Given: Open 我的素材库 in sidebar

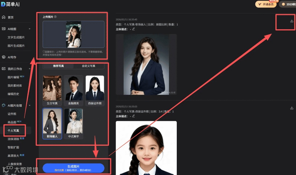Looking at the screenshot, I should [x=15, y=86].
